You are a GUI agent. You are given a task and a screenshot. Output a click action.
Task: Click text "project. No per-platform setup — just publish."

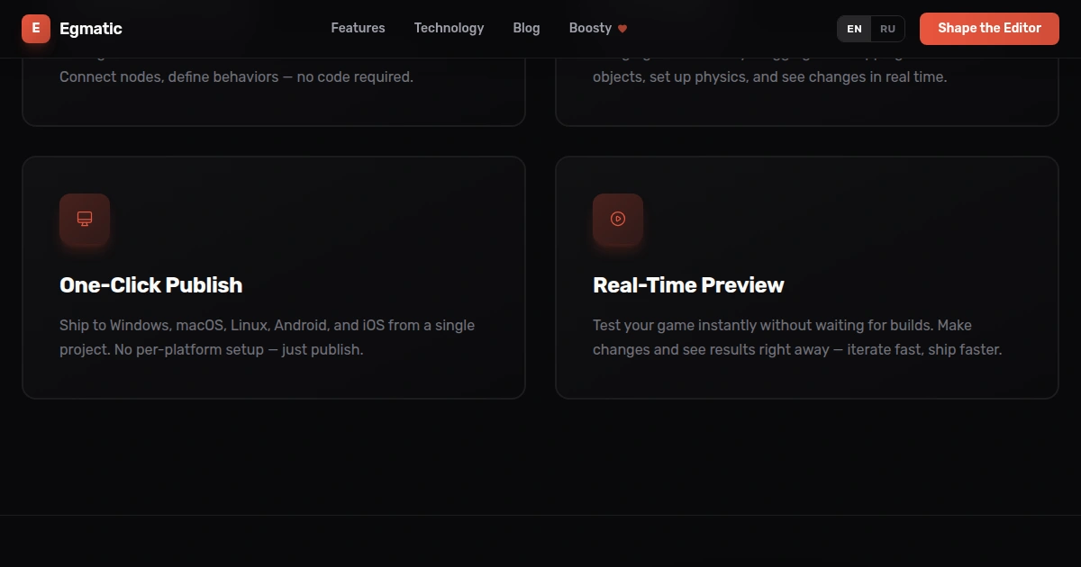click(212, 349)
